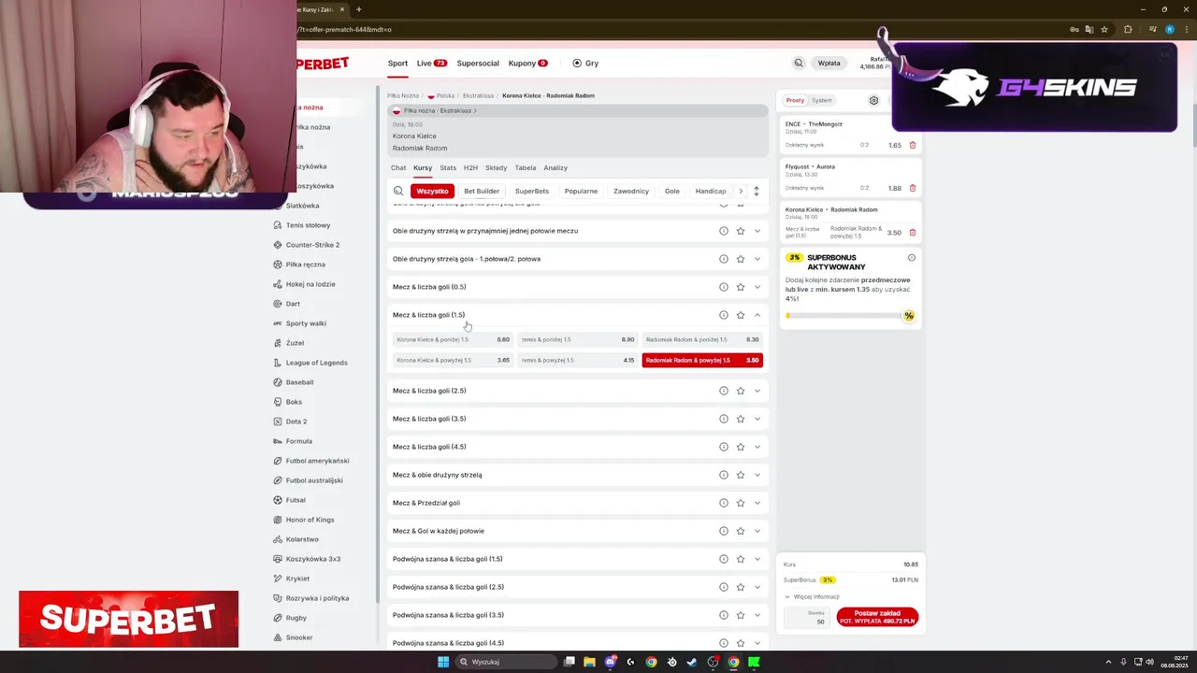
Task: Open the Kupony tab
Action: coord(527,63)
